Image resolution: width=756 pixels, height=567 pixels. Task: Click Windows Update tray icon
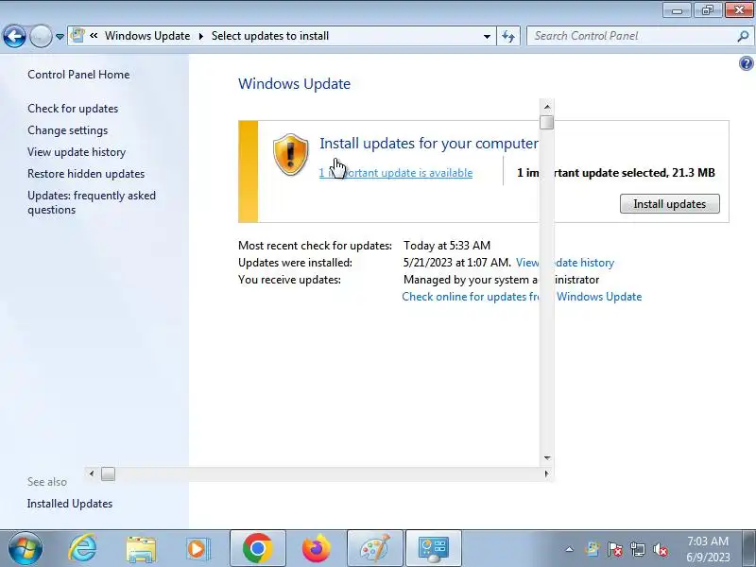[x=593, y=549]
